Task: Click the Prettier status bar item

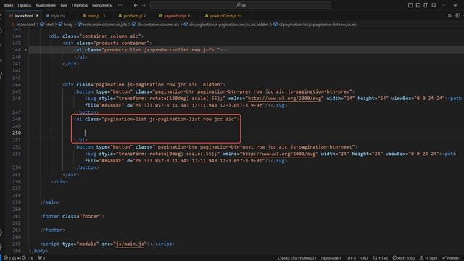Action: [x=450, y=258]
